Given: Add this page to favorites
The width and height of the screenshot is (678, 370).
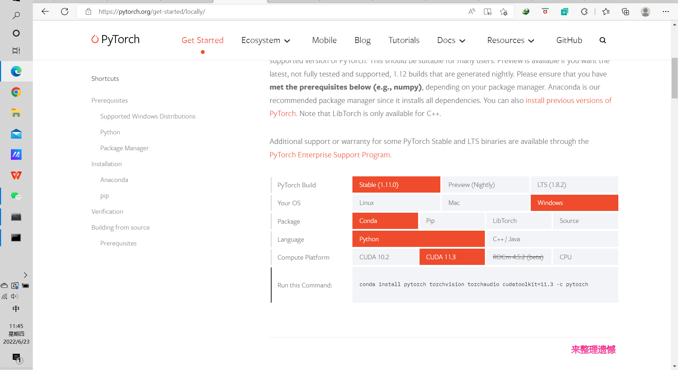Looking at the screenshot, I should pyautogui.click(x=504, y=12).
